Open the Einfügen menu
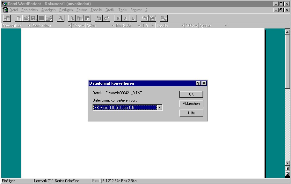 (66, 10)
